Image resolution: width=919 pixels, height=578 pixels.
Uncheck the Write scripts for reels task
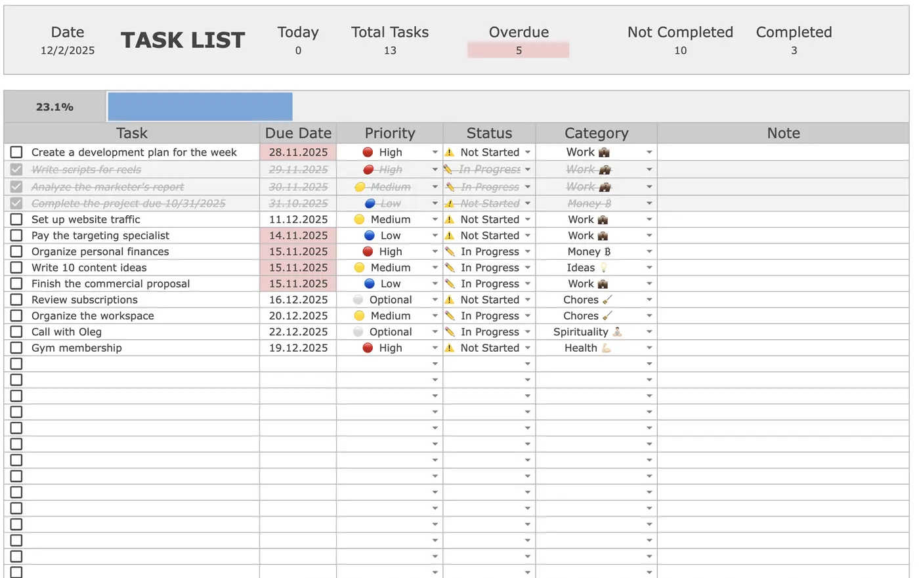[x=16, y=169]
